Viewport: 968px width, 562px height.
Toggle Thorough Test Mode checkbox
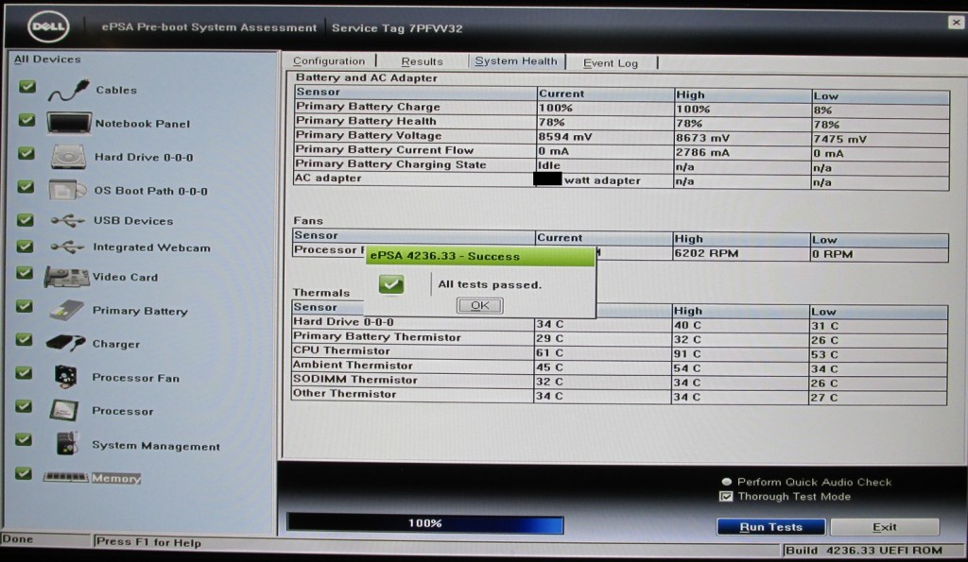pos(727,497)
